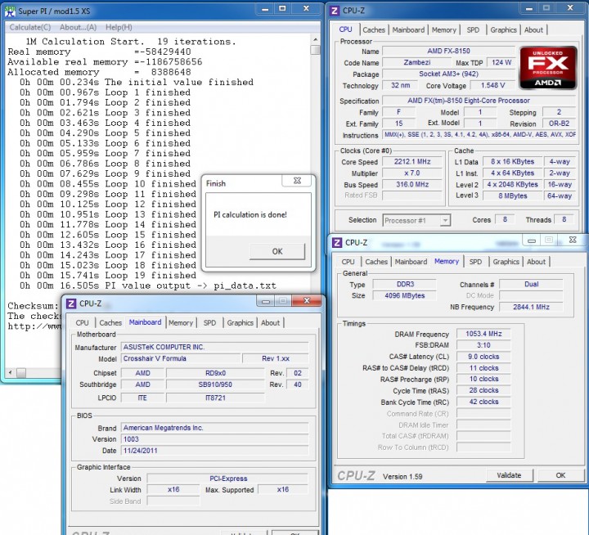Expand the Processor #1 selection dropdown

pyautogui.click(x=445, y=220)
